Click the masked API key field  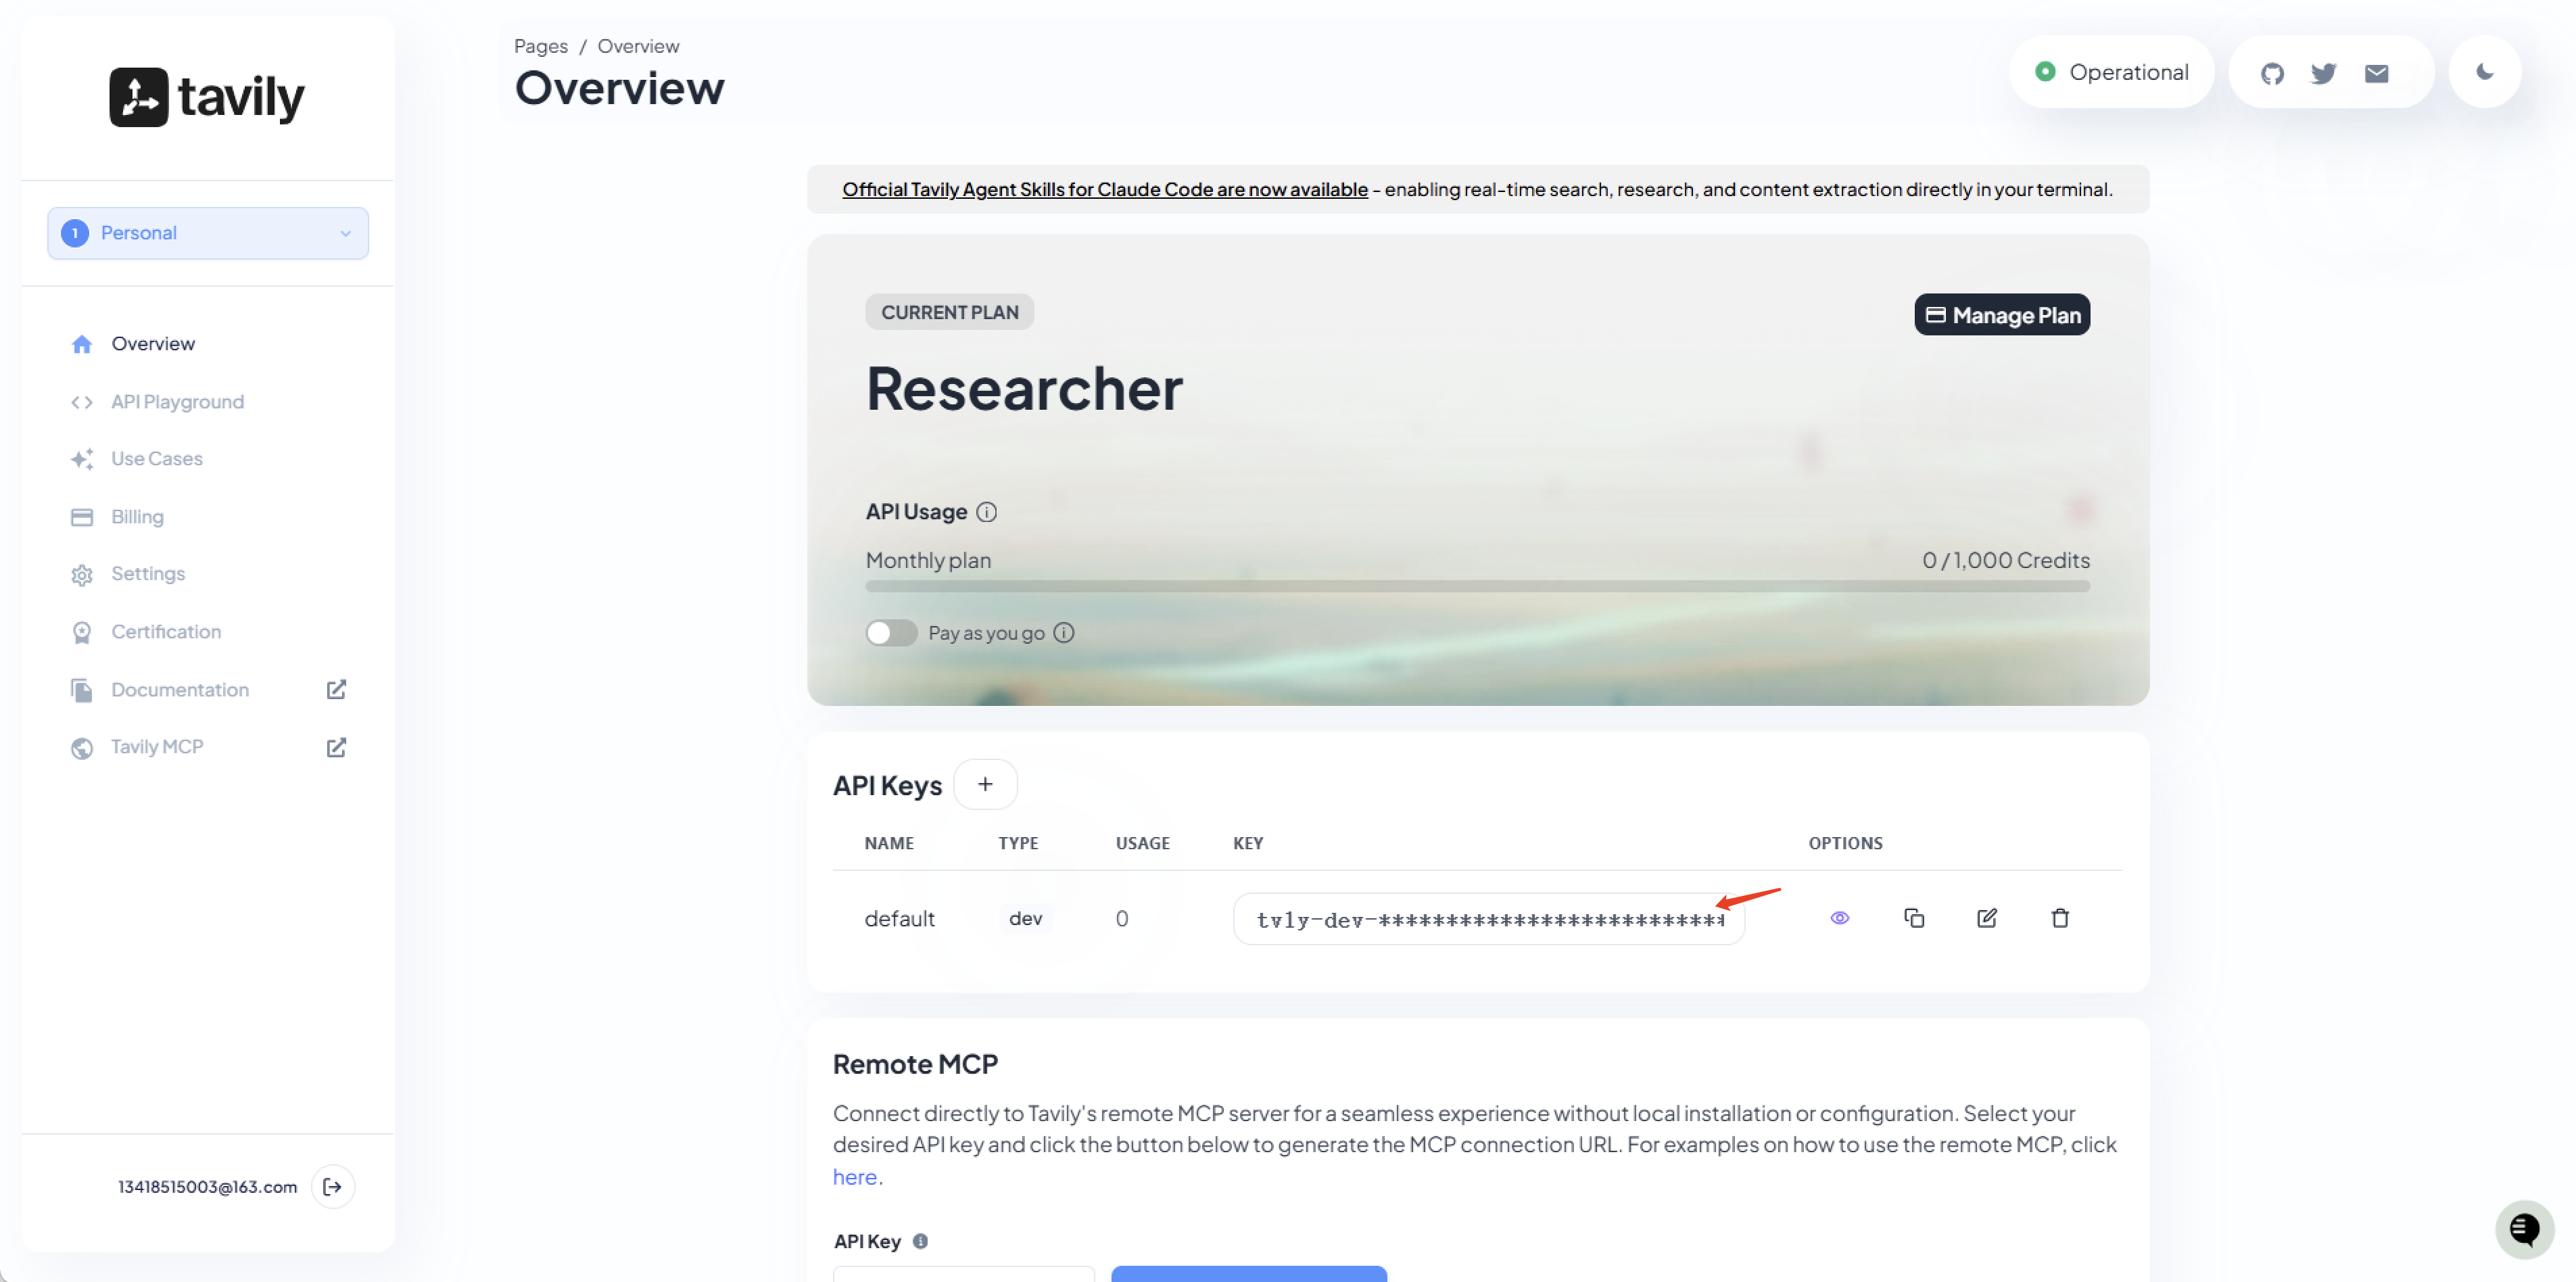point(1488,919)
